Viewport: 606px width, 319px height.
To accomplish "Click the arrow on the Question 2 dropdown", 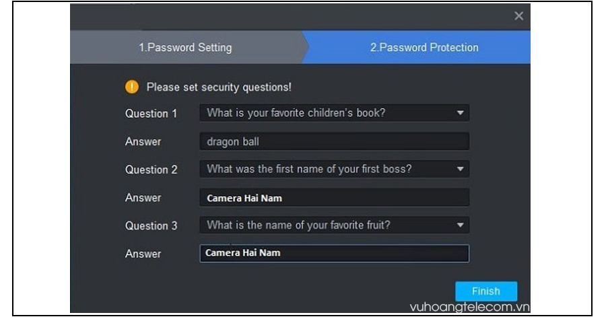I will 461,169.
